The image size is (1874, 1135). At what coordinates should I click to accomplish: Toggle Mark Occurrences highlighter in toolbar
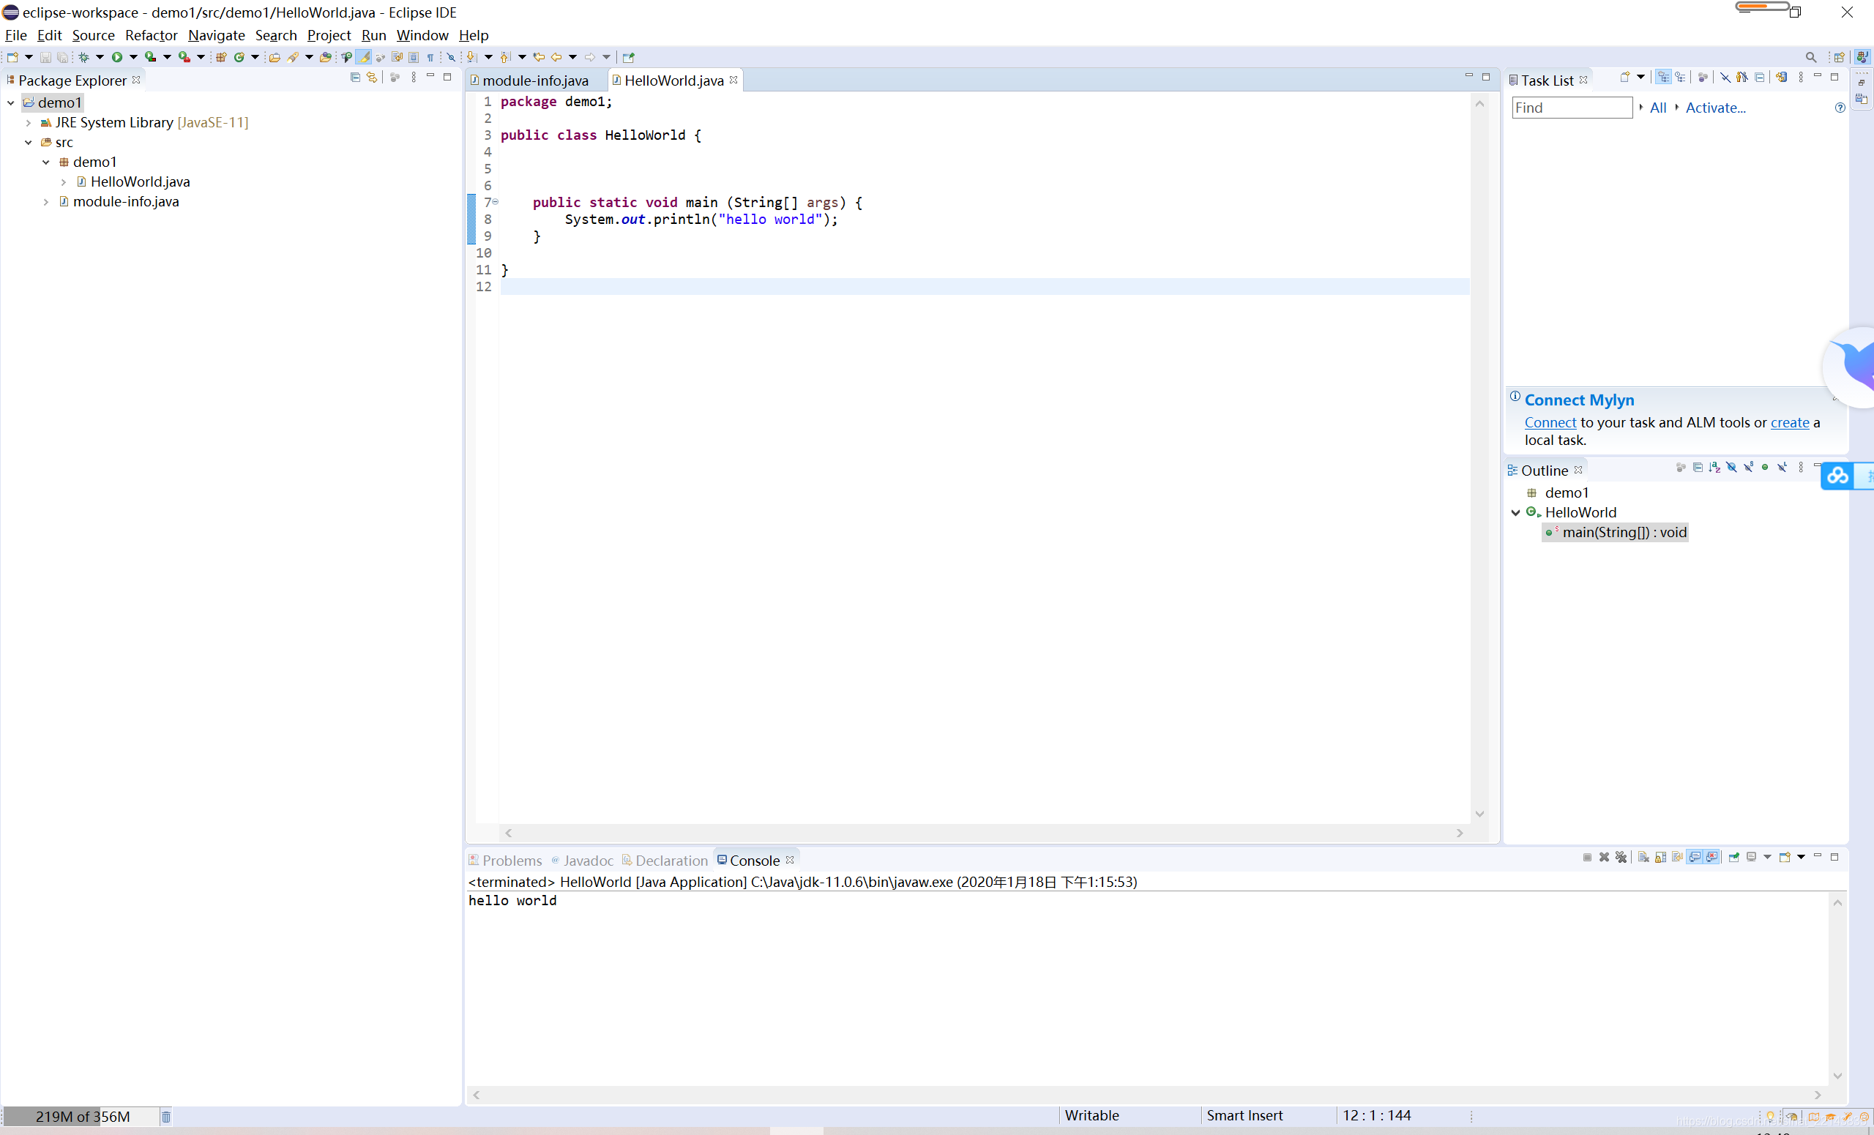coord(365,57)
